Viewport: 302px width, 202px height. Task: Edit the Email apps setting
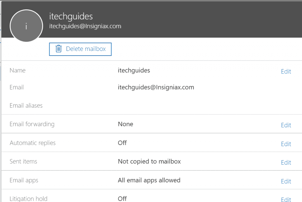[285, 181]
